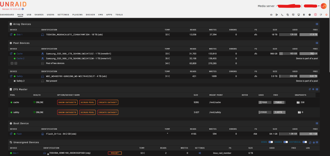
Task: Click the 3.40TB free bar for safety pool
Action: [279, 112]
